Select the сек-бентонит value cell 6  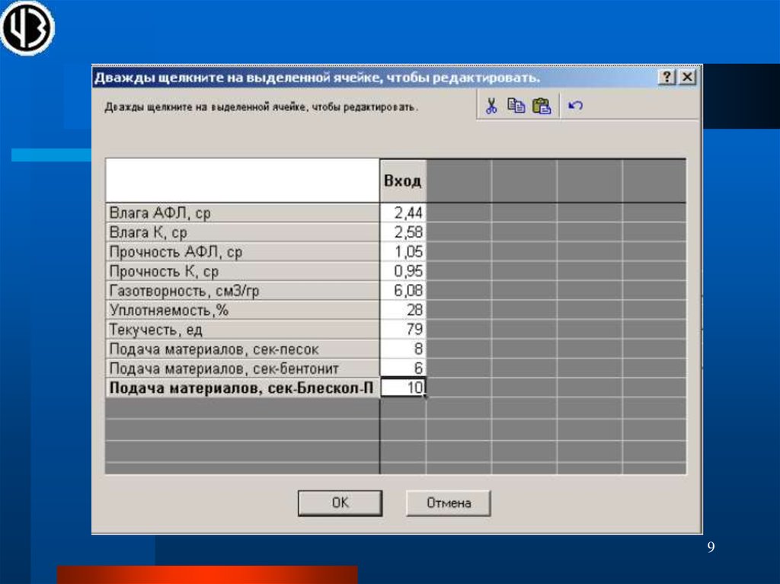pyautogui.click(x=403, y=368)
